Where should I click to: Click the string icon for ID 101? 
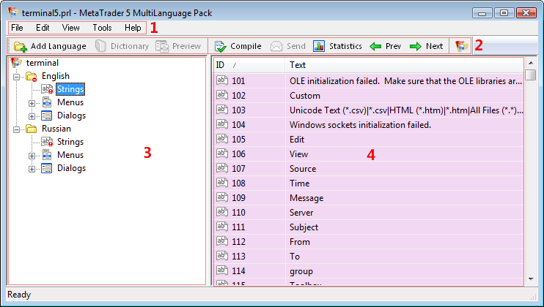pos(221,80)
